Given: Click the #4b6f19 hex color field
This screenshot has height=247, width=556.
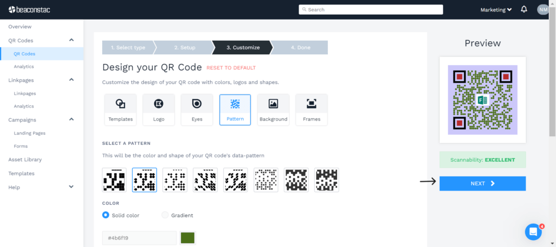Looking at the screenshot, I should coord(140,238).
